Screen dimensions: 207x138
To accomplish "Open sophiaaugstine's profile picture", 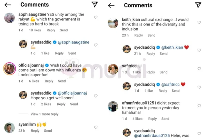I will 9,18.
